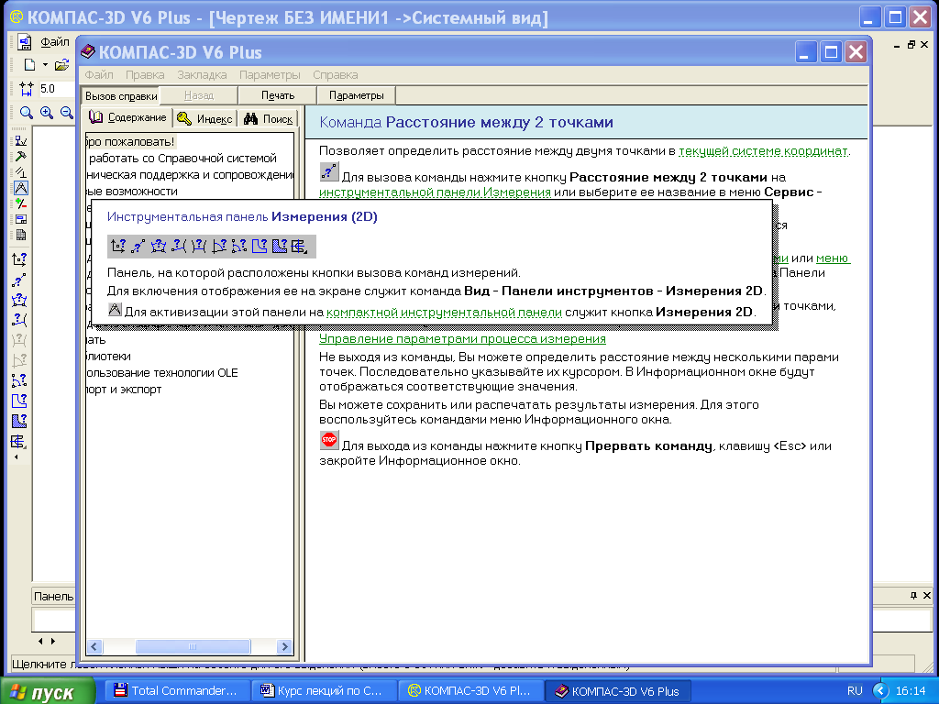Viewport: 939px width, 704px height.
Task: Select the 'поддержка и сопровождение' contents entry
Action: (190, 175)
